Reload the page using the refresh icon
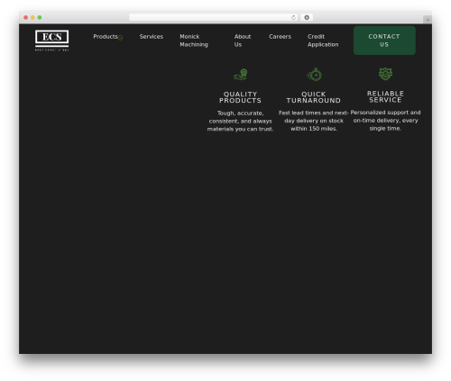This screenshot has width=451, height=381. (293, 17)
